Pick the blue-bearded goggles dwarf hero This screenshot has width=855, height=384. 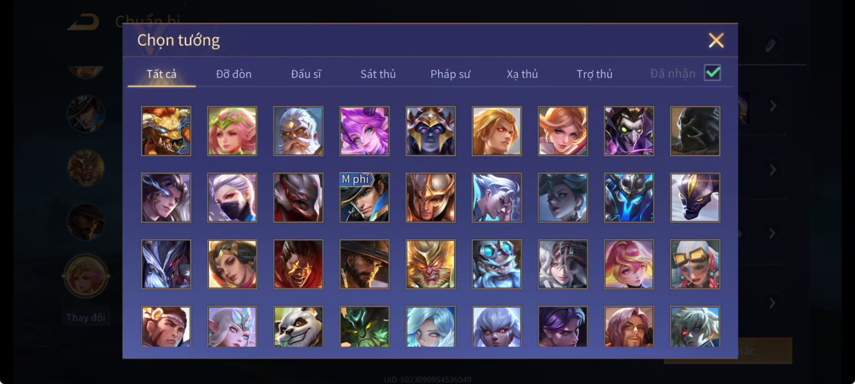click(497, 264)
